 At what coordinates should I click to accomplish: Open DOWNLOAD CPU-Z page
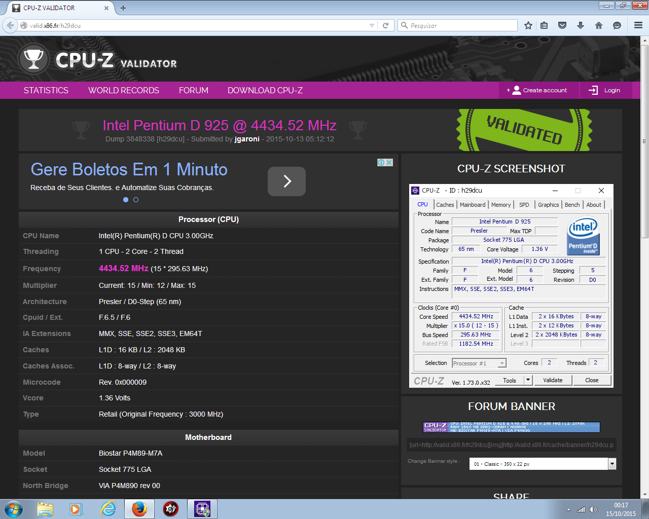[265, 90]
